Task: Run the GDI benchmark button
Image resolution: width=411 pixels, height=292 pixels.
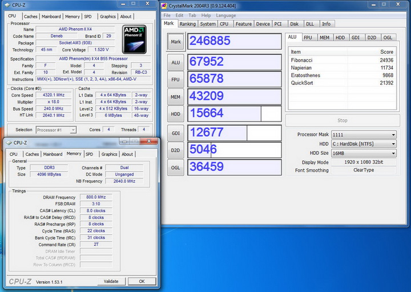Action: pyautogui.click(x=176, y=133)
